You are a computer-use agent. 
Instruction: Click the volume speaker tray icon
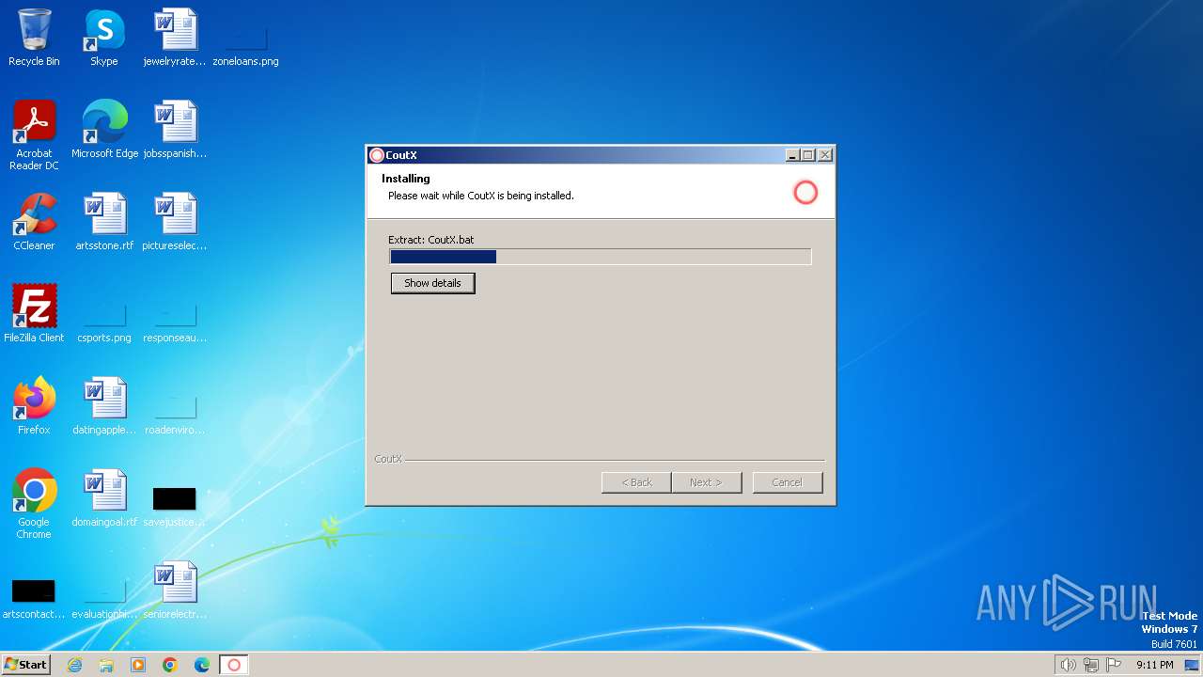[x=1068, y=665]
